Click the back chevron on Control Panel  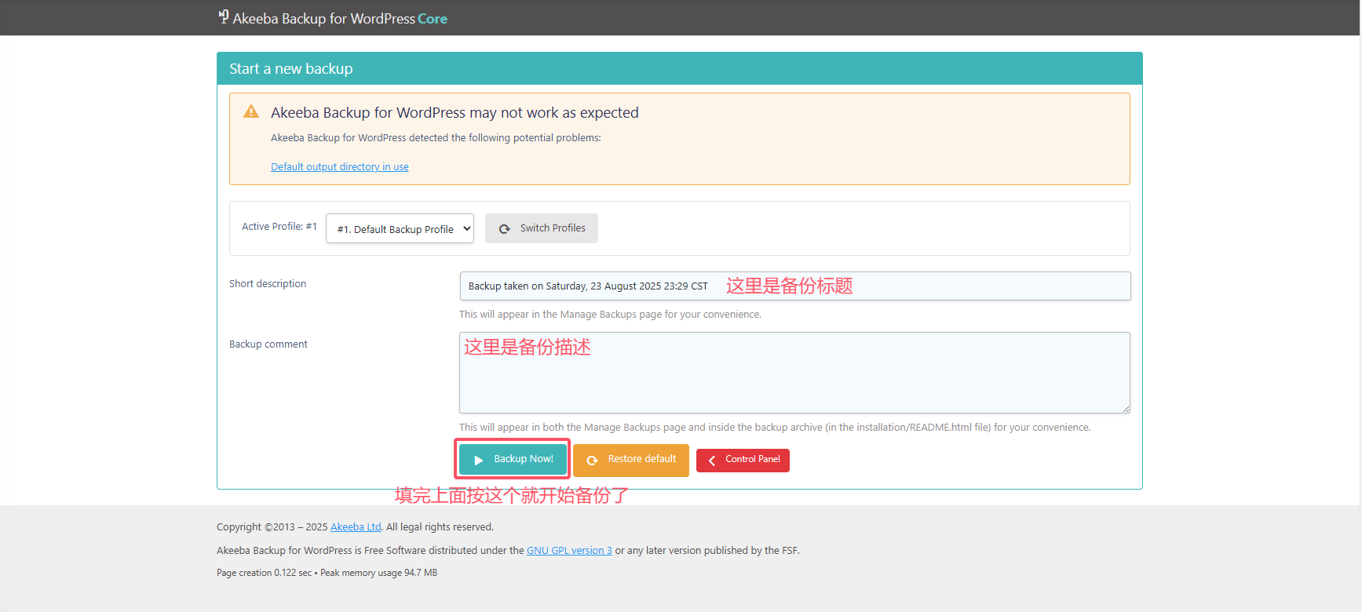click(x=712, y=461)
